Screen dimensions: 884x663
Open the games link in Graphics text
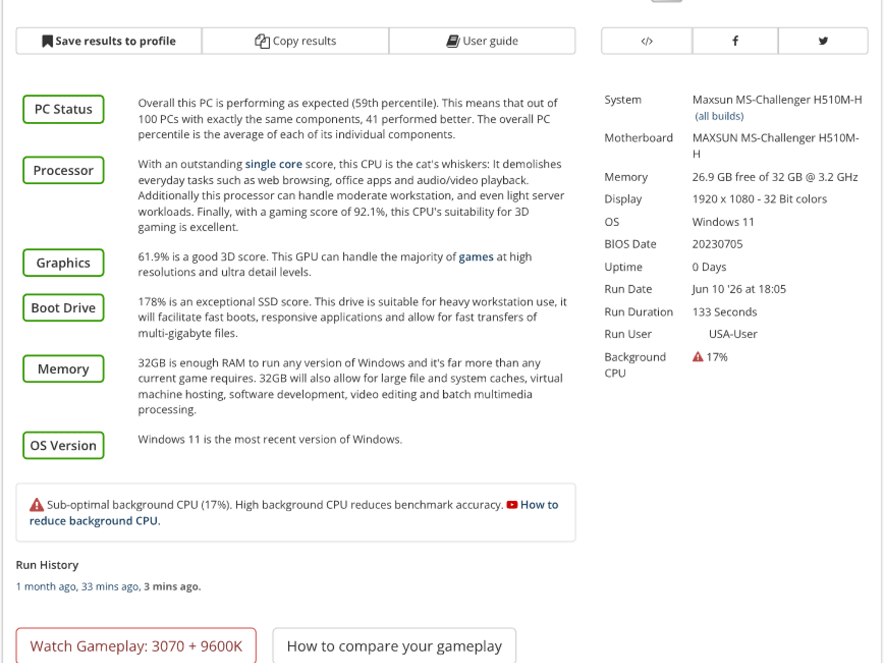[476, 257]
